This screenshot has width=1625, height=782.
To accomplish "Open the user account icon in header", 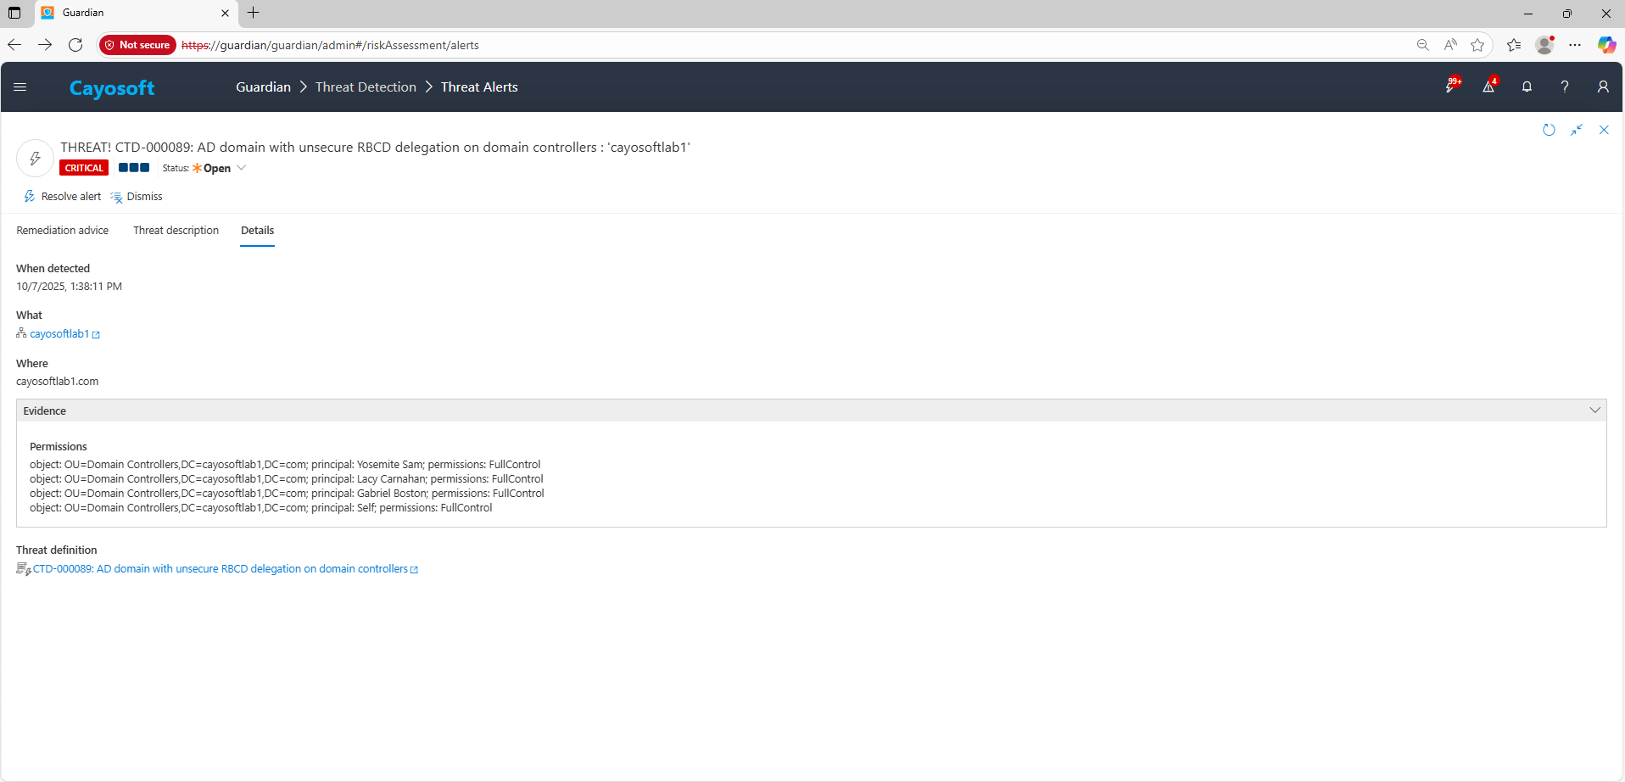I will pos(1603,87).
